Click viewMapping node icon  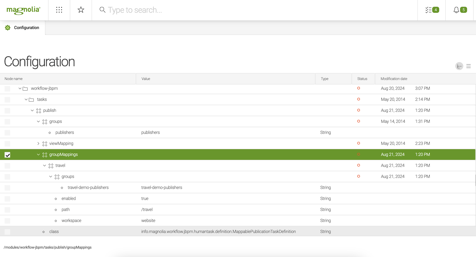click(x=45, y=144)
